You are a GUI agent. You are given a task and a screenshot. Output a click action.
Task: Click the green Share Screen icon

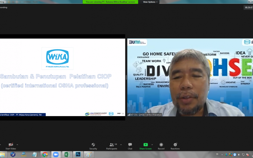coord(146,145)
